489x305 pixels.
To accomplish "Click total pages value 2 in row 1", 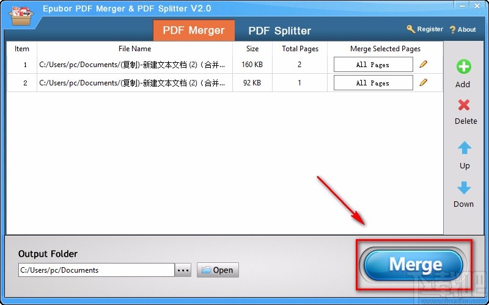I will point(300,65).
